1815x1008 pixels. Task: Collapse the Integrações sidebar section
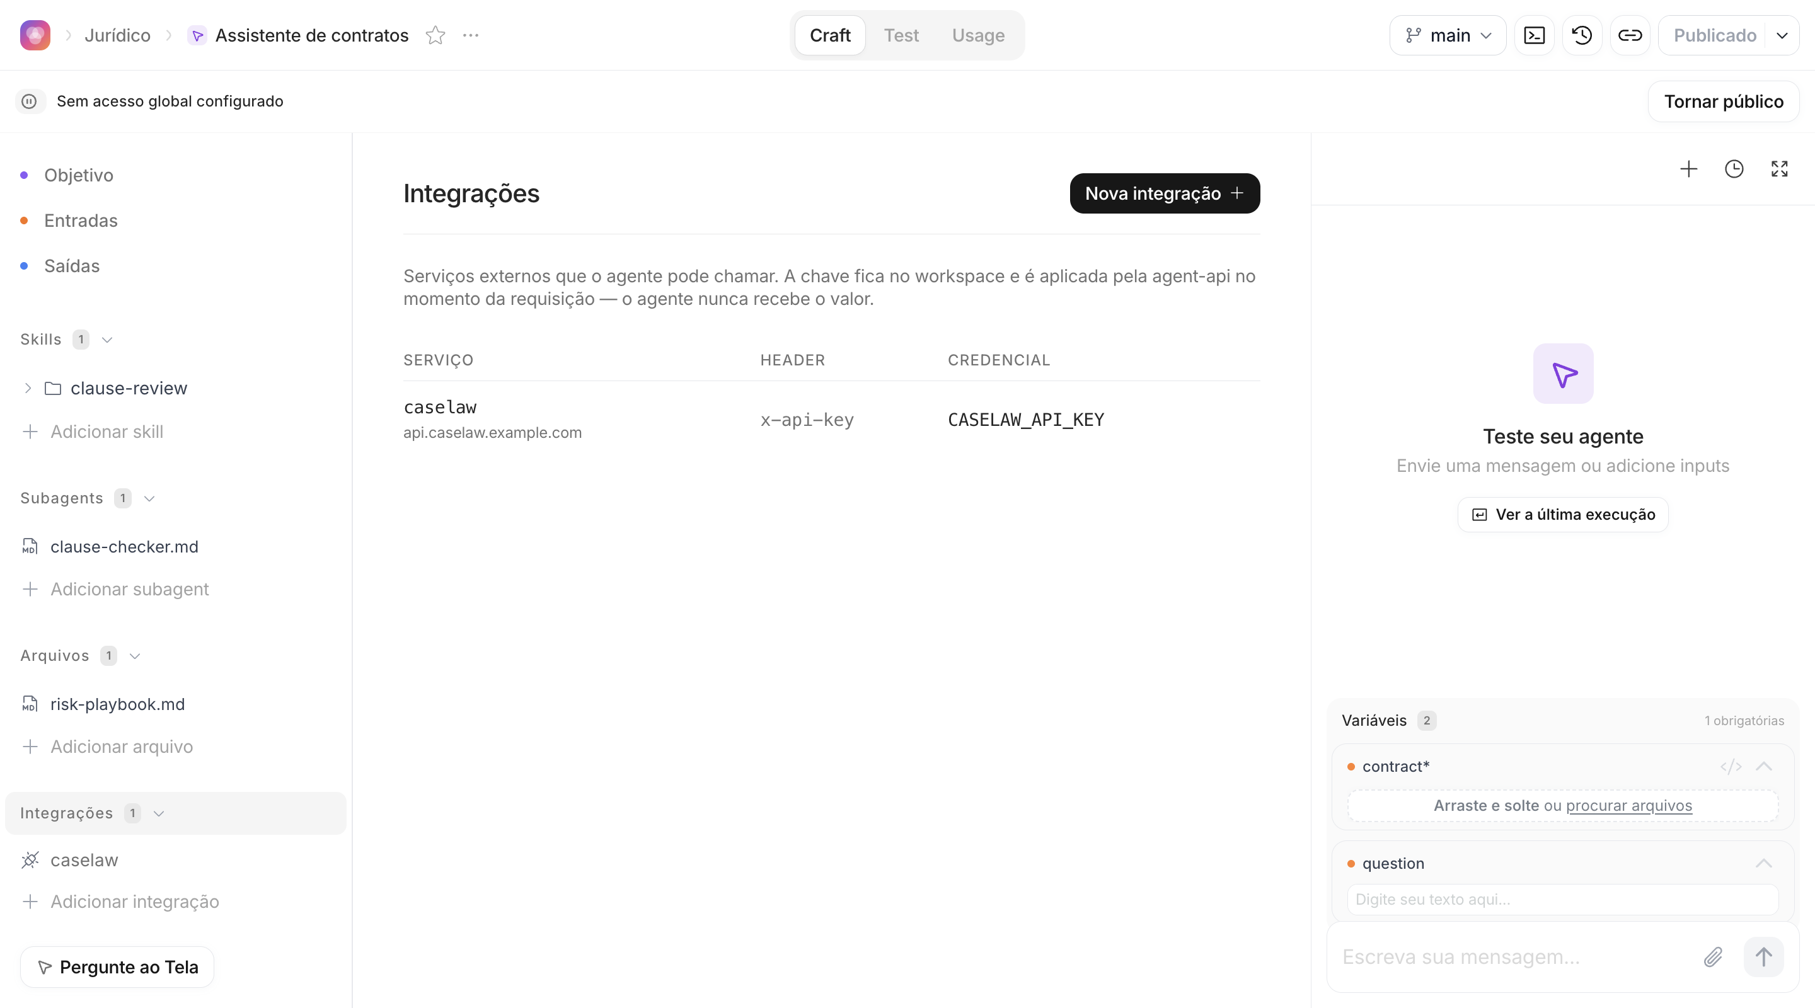coord(159,813)
